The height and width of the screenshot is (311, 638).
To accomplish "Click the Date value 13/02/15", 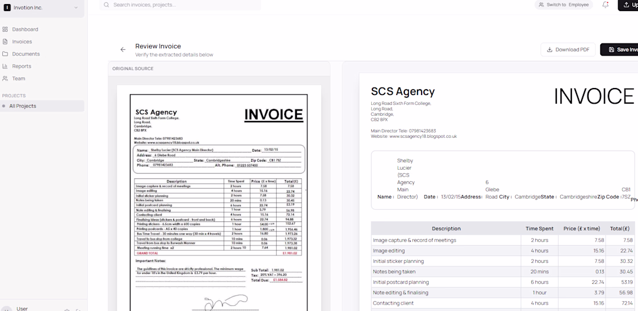I will click(x=451, y=197).
